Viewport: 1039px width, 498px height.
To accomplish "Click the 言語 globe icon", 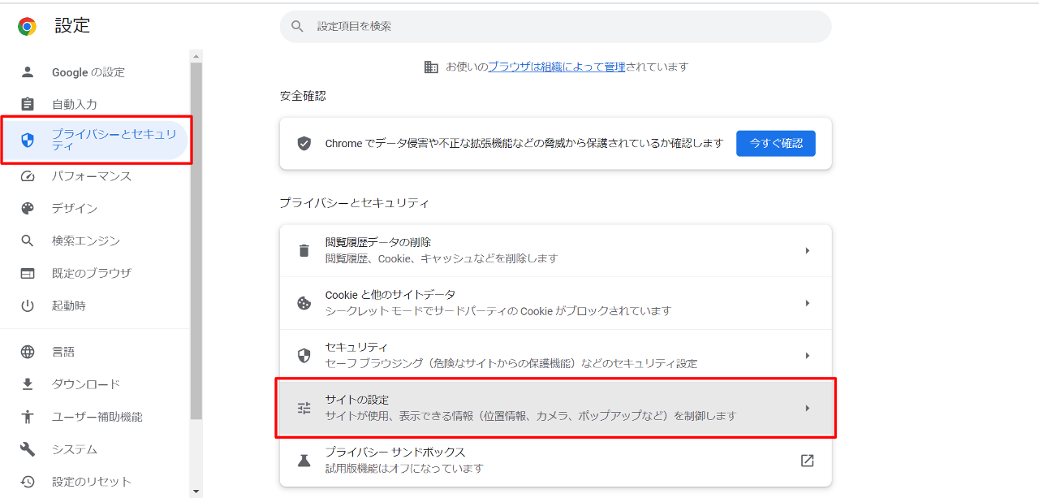I will pos(28,351).
